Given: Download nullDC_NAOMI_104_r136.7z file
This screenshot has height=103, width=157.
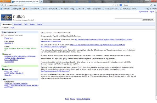Looking at the screenshot, I should (x=14, y=73).
